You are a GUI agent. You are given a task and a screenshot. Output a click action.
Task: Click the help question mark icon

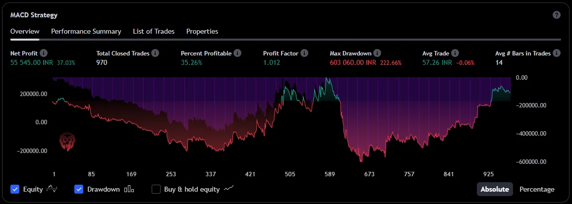click(x=557, y=15)
